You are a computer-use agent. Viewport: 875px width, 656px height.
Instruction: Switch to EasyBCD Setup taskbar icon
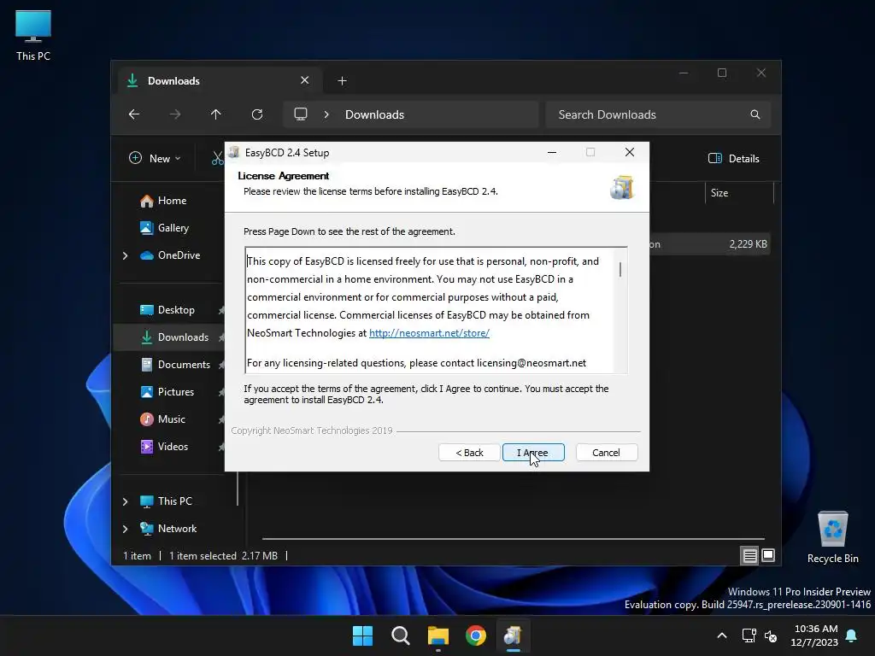(513, 635)
